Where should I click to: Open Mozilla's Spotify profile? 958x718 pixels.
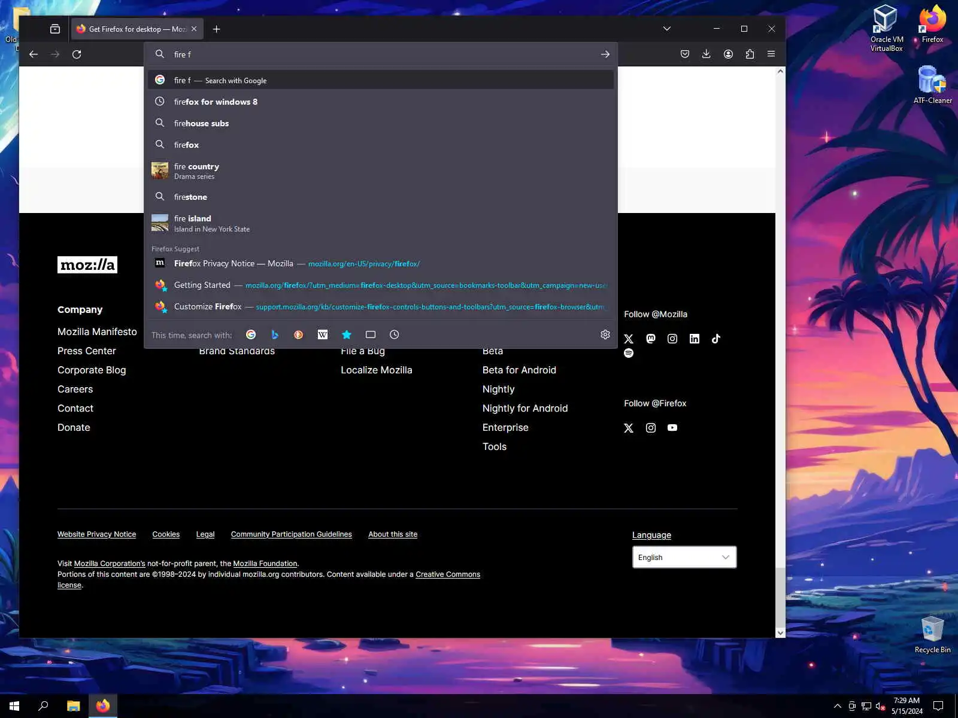(x=629, y=353)
